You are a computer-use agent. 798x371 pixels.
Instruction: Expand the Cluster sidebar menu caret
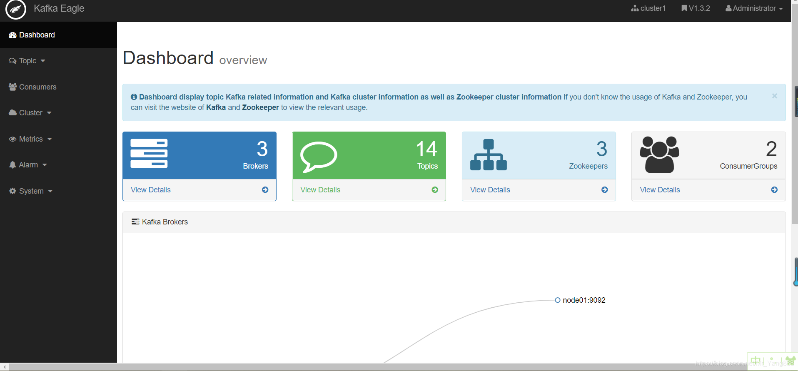pos(49,113)
